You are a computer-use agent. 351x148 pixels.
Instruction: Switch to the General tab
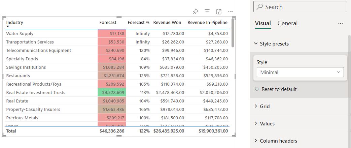tap(287, 23)
